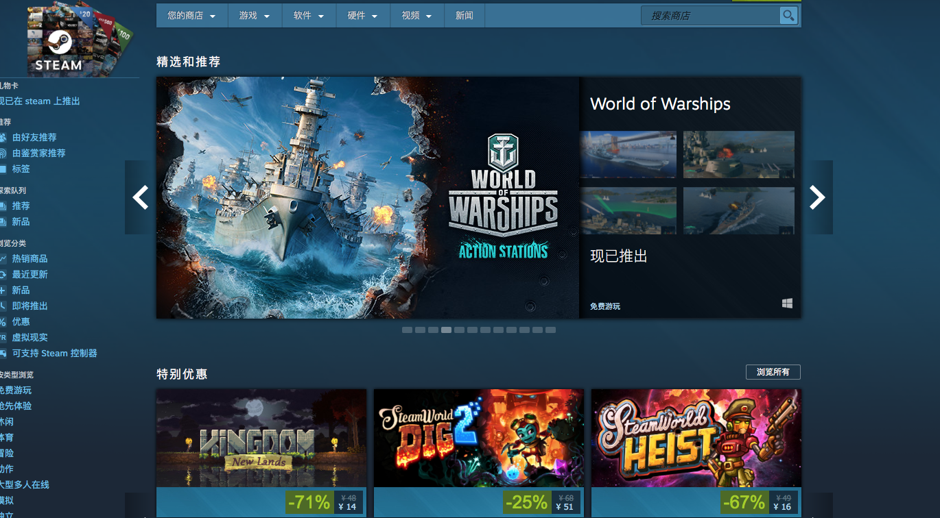This screenshot has width=940, height=518.
Task: Click the ¥ 51 price on SteamWorld Dig 2
Action: 565,507
